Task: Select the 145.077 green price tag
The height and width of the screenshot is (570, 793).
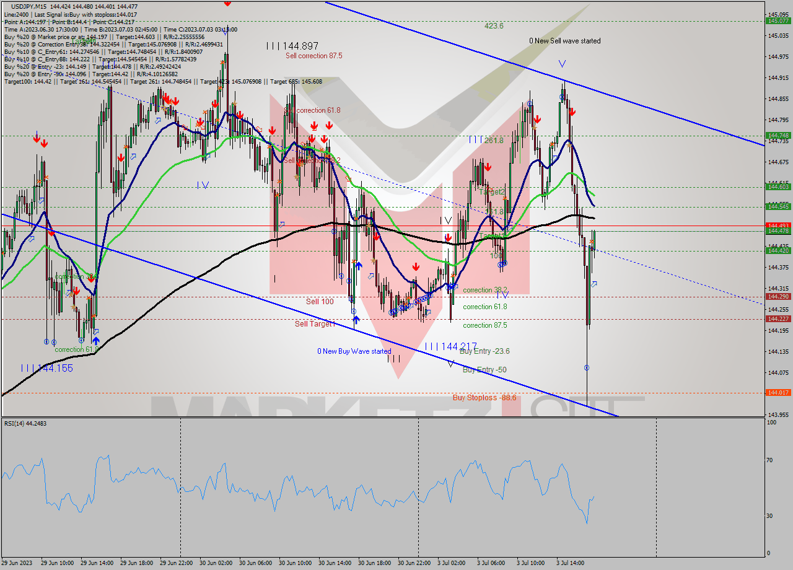Action: (x=778, y=20)
